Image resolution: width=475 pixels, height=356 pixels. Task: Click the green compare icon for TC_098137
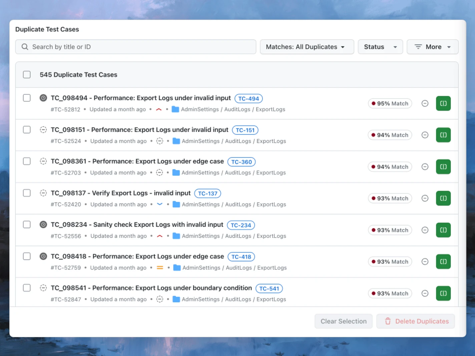coord(443,198)
